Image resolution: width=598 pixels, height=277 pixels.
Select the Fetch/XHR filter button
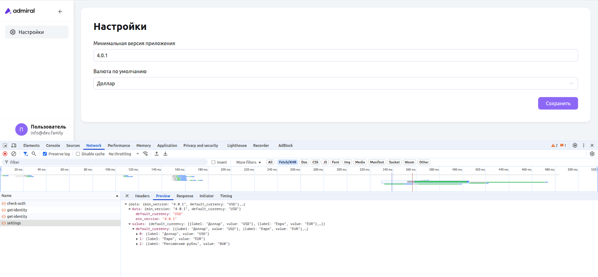click(x=287, y=162)
